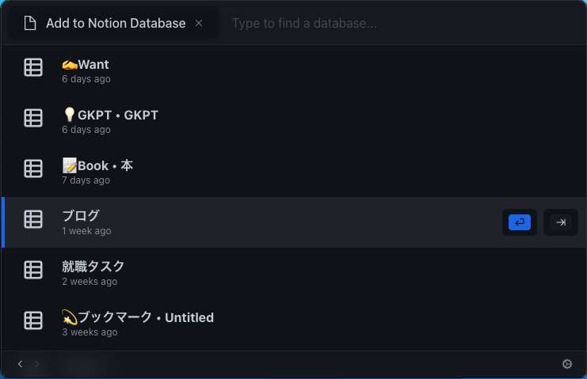This screenshot has height=379, width=587.
Task: Open the settings gear in footer
Action: (566, 364)
